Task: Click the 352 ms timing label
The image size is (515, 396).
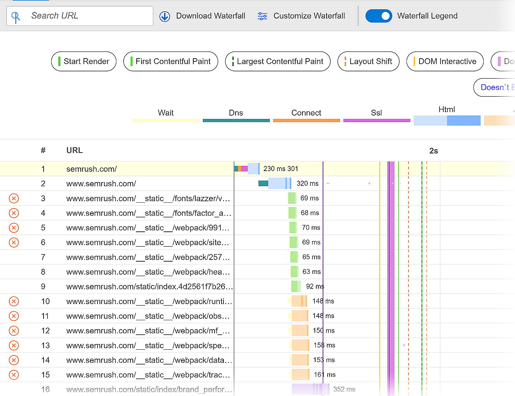Action: [344, 389]
